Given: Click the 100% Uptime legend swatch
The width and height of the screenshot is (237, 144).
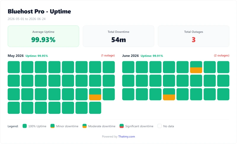Looking at the screenshot, I should pos(25,126).
